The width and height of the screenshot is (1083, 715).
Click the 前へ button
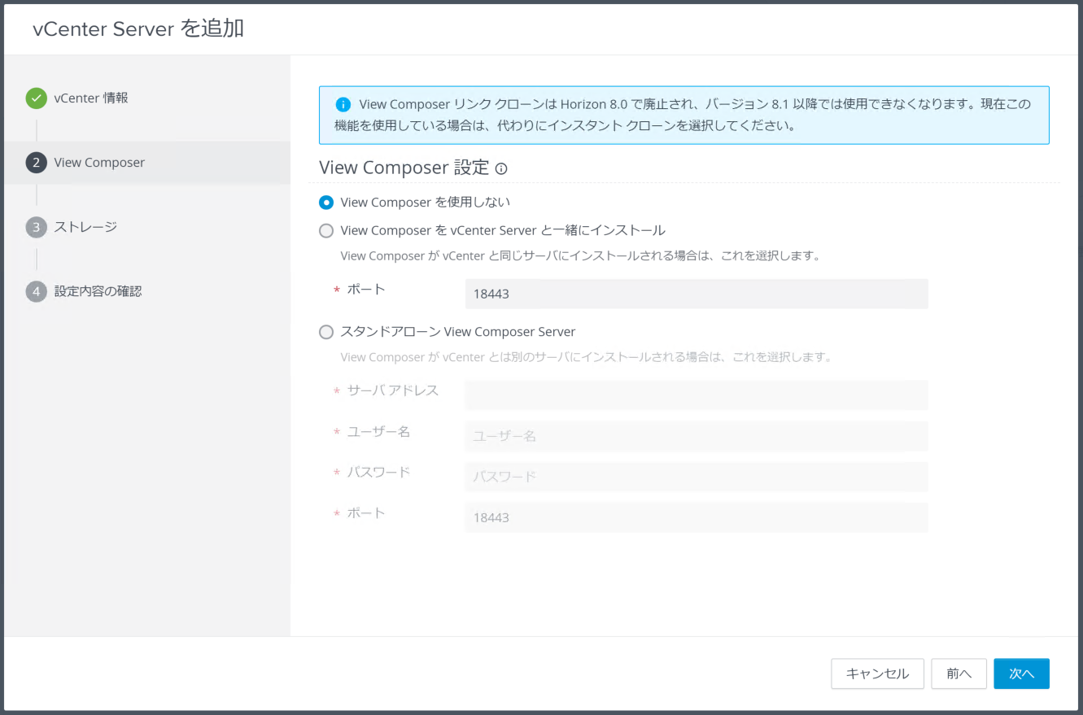pyautogui.click(x=959, y=674)
